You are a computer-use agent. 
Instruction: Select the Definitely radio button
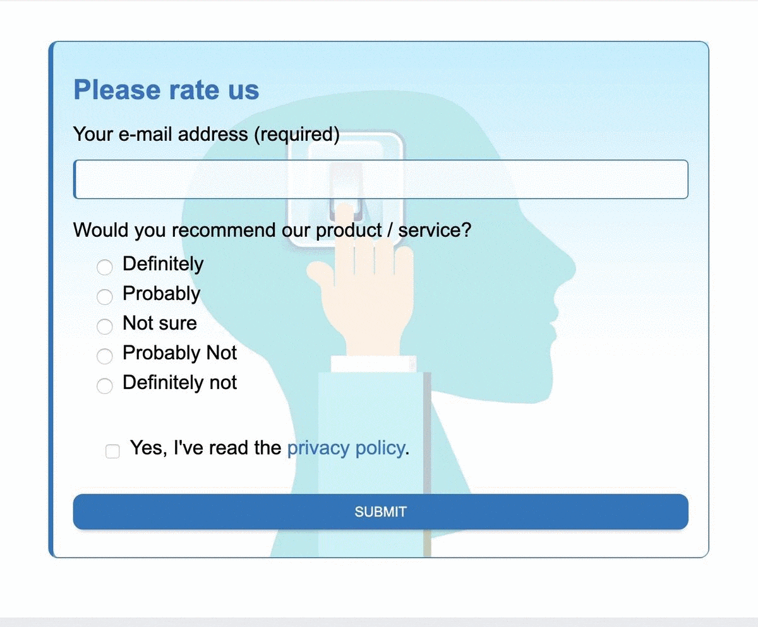[104, 267]
